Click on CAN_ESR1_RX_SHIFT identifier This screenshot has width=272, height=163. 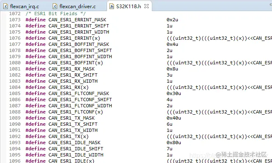pos(73,75)
